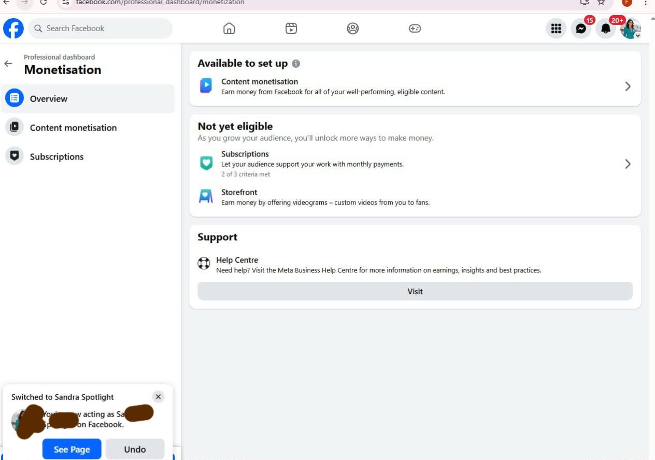Click the Undo button

tap(135, 449)
